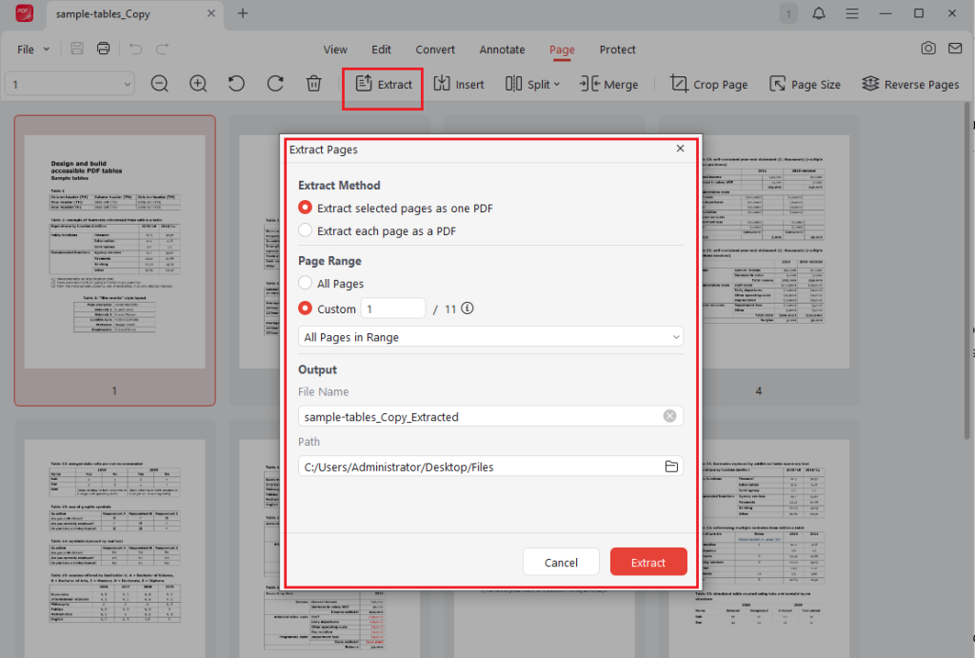This screenshot has height=658, width=975.
Task: Rotate pages counterclockwise
Action: [236, 84]
